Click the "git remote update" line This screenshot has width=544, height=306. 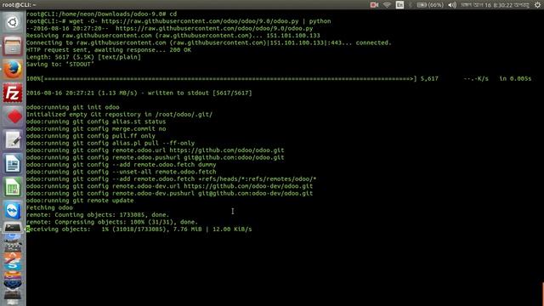(80, 201)
